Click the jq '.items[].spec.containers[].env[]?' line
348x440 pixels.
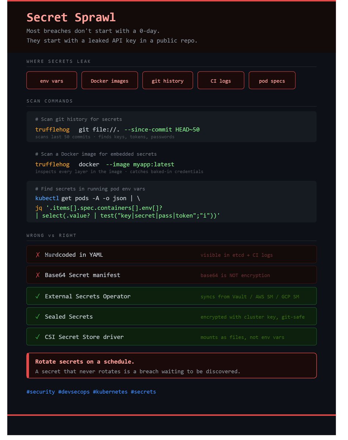tap(99, 208)
